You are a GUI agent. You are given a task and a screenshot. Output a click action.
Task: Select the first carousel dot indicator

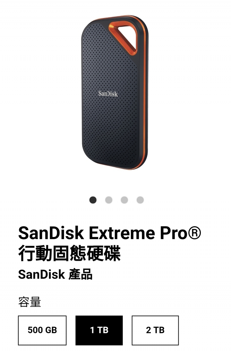coord(93,200)
